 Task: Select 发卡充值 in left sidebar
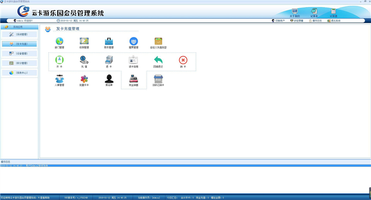[20, 44]
